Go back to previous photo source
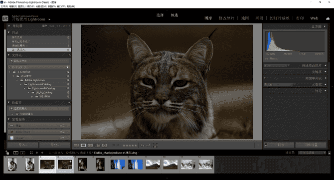This screenshot has height=180, width=334. point(37,153)
